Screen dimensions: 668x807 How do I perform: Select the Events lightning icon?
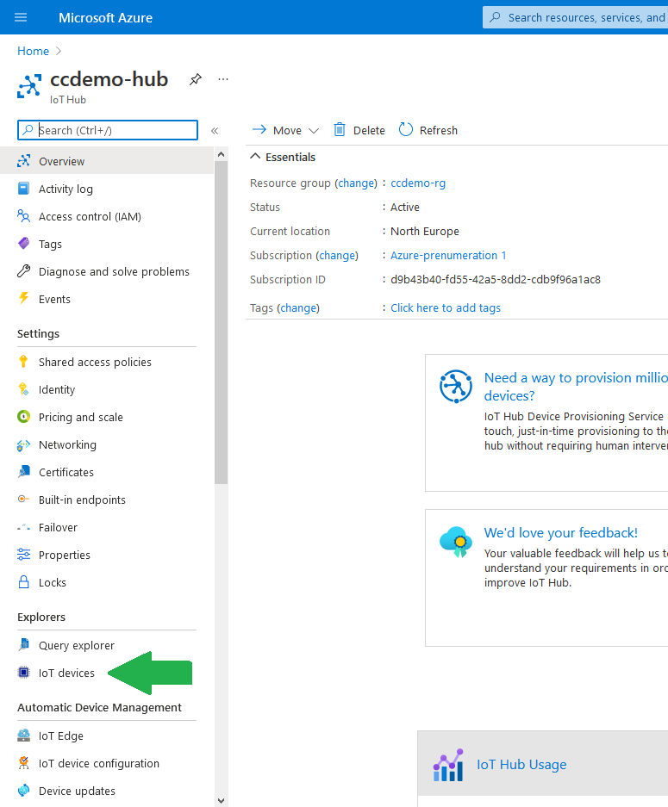(23, 299)
